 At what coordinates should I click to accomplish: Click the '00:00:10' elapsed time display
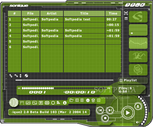[x=80, y=92]
